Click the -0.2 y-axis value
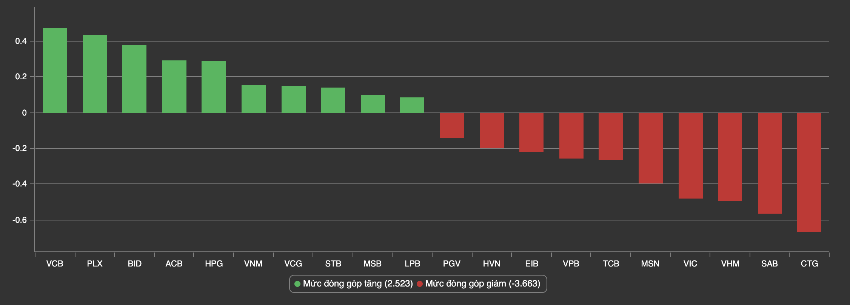850x305 pixels. pos(19,149)
